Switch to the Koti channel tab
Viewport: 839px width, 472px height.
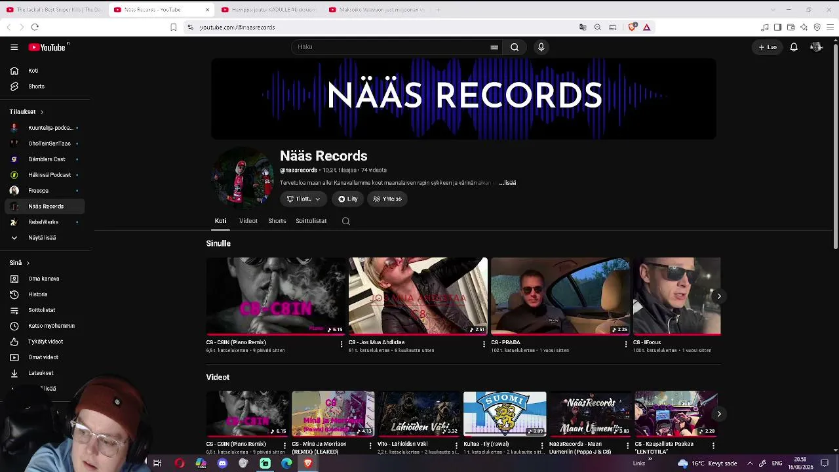point(220,221)
